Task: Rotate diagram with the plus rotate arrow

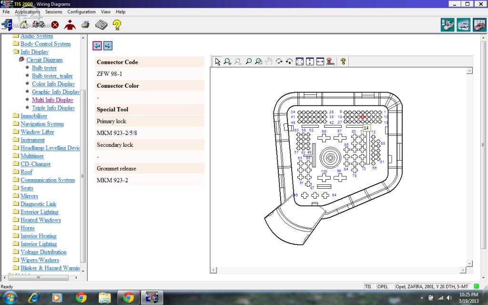Action: [289, 61]
